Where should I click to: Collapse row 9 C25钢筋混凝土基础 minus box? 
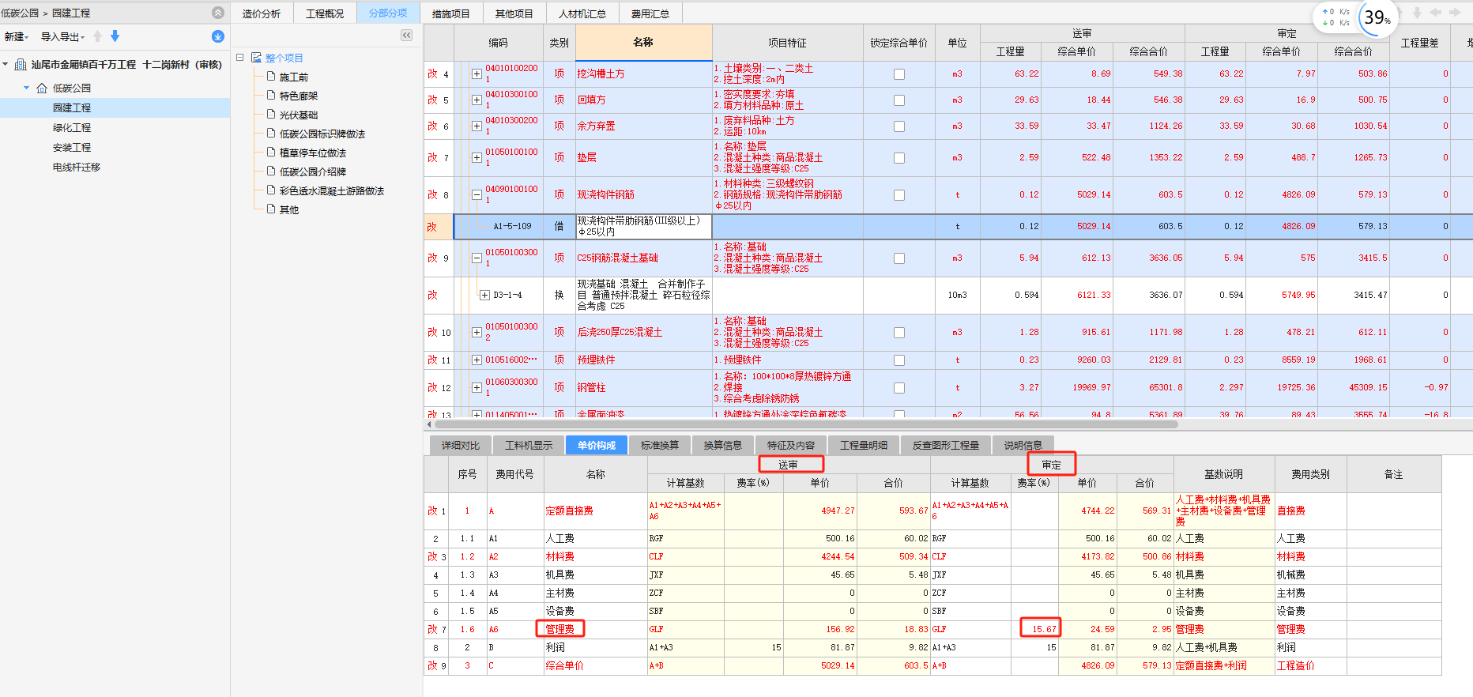click(477, 258)
